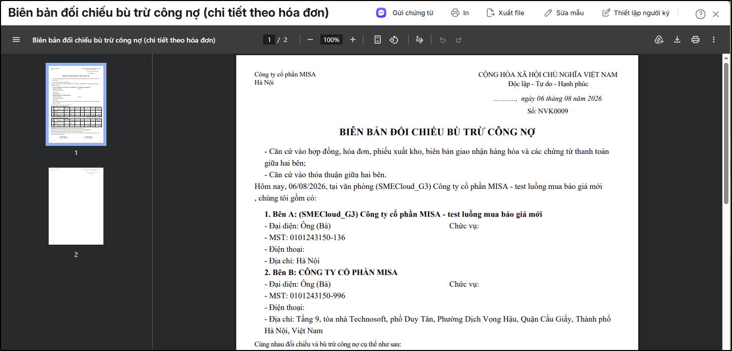The height and width of the screenshot is (351, 732).
Task: Close the Biên bản đối chiếu dialog
Action: tap(716, 14)
